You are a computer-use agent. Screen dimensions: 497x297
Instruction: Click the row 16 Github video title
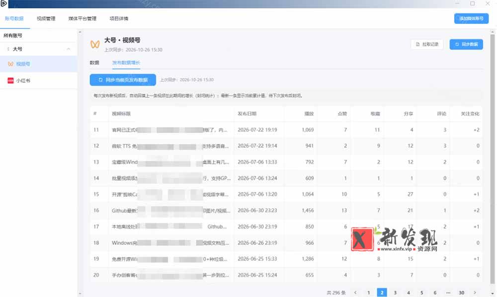pos(171,211)
